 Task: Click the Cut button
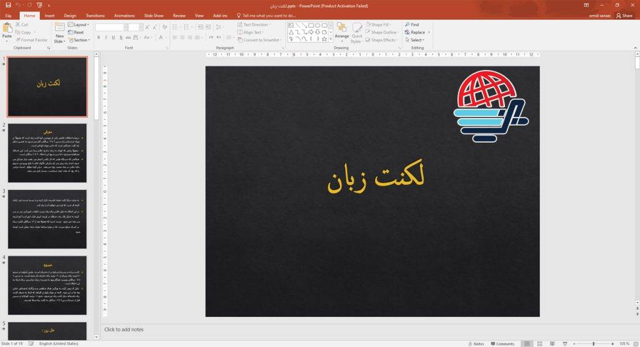point(22,24)
